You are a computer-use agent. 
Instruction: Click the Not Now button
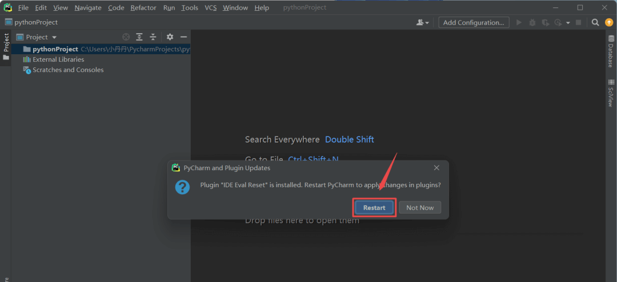point(420,208)
